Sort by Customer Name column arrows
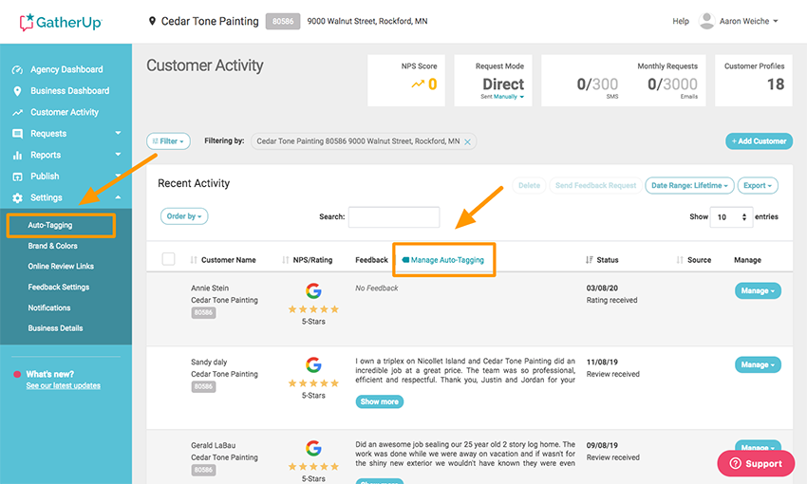The image size is (807, 484). coord(194,260)
